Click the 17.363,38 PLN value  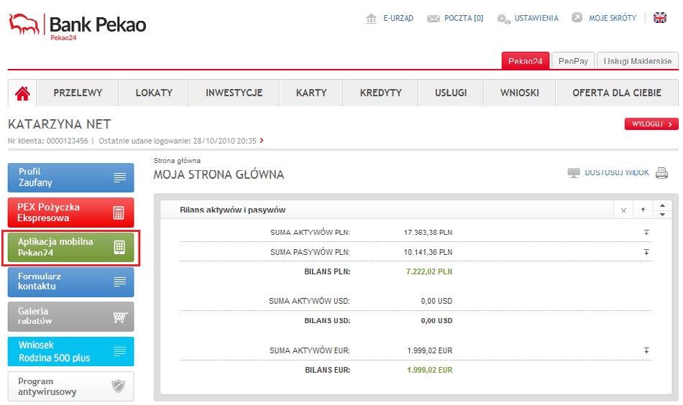(428, 232)
